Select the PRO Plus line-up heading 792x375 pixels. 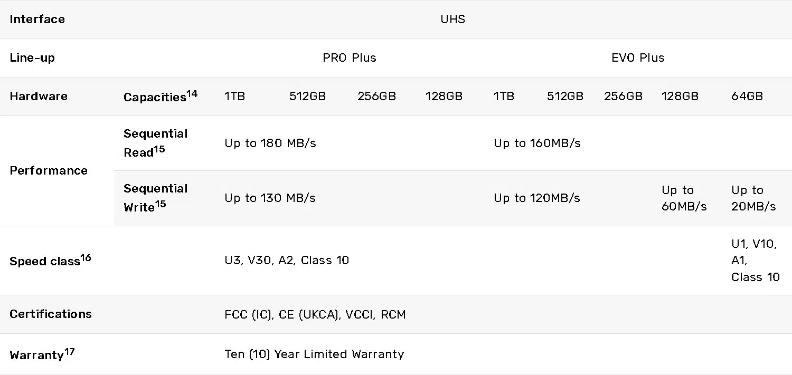coord(350,58)
